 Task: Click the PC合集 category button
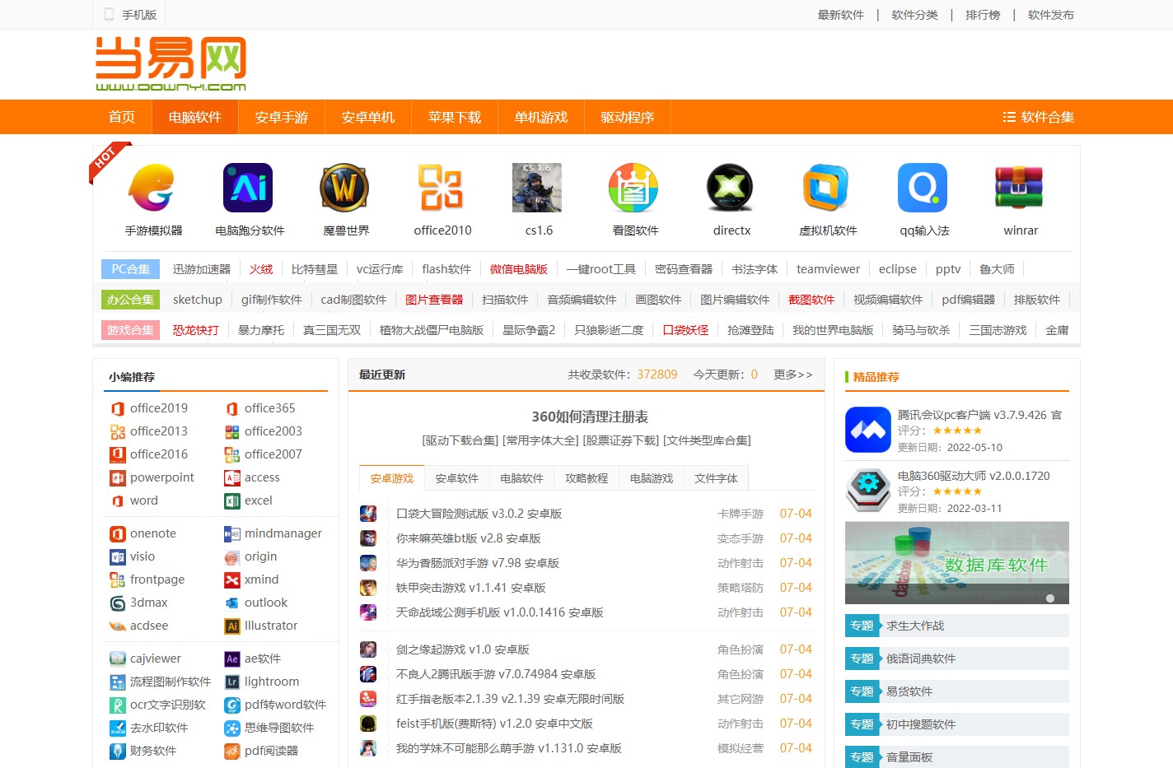(131, 269)
